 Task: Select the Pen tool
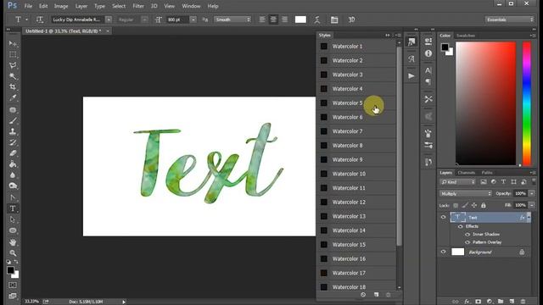(13, 197)
